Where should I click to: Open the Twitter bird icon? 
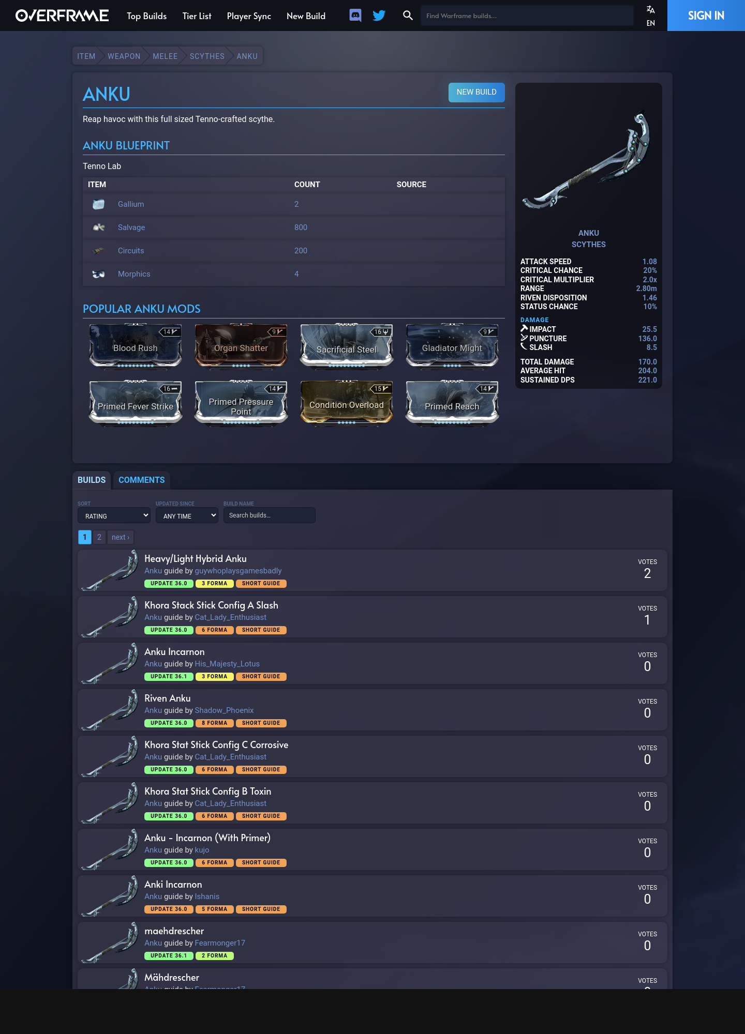pyautogui.click(x=379, y=16)
